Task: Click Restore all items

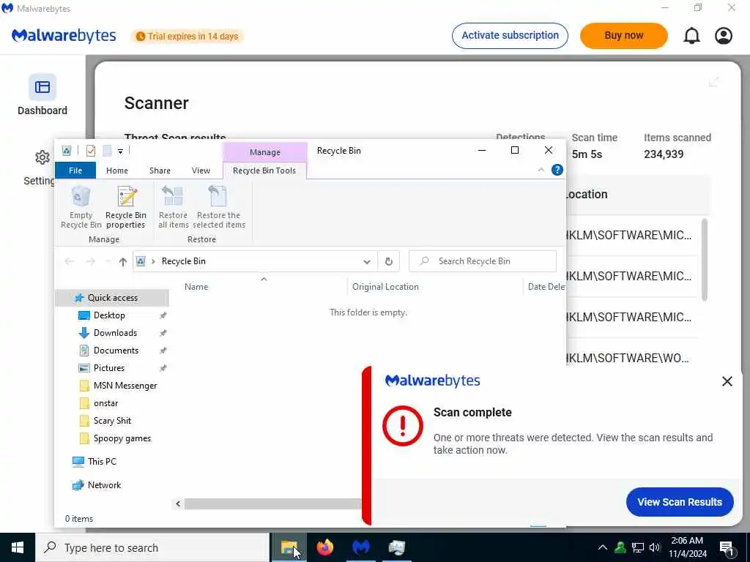Action: (173, 208)
